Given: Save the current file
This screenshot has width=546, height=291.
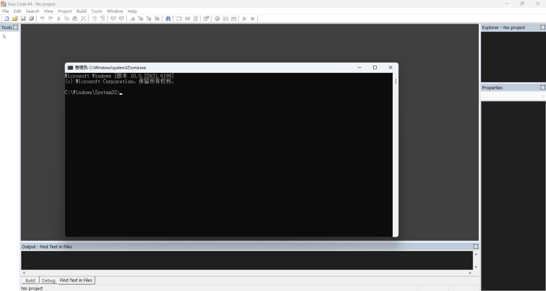Looking at the screenshot, I should 23,19.
